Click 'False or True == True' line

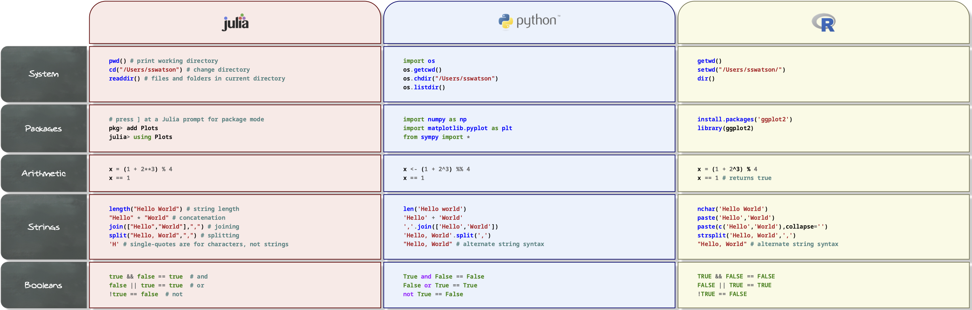click(440, 285)
